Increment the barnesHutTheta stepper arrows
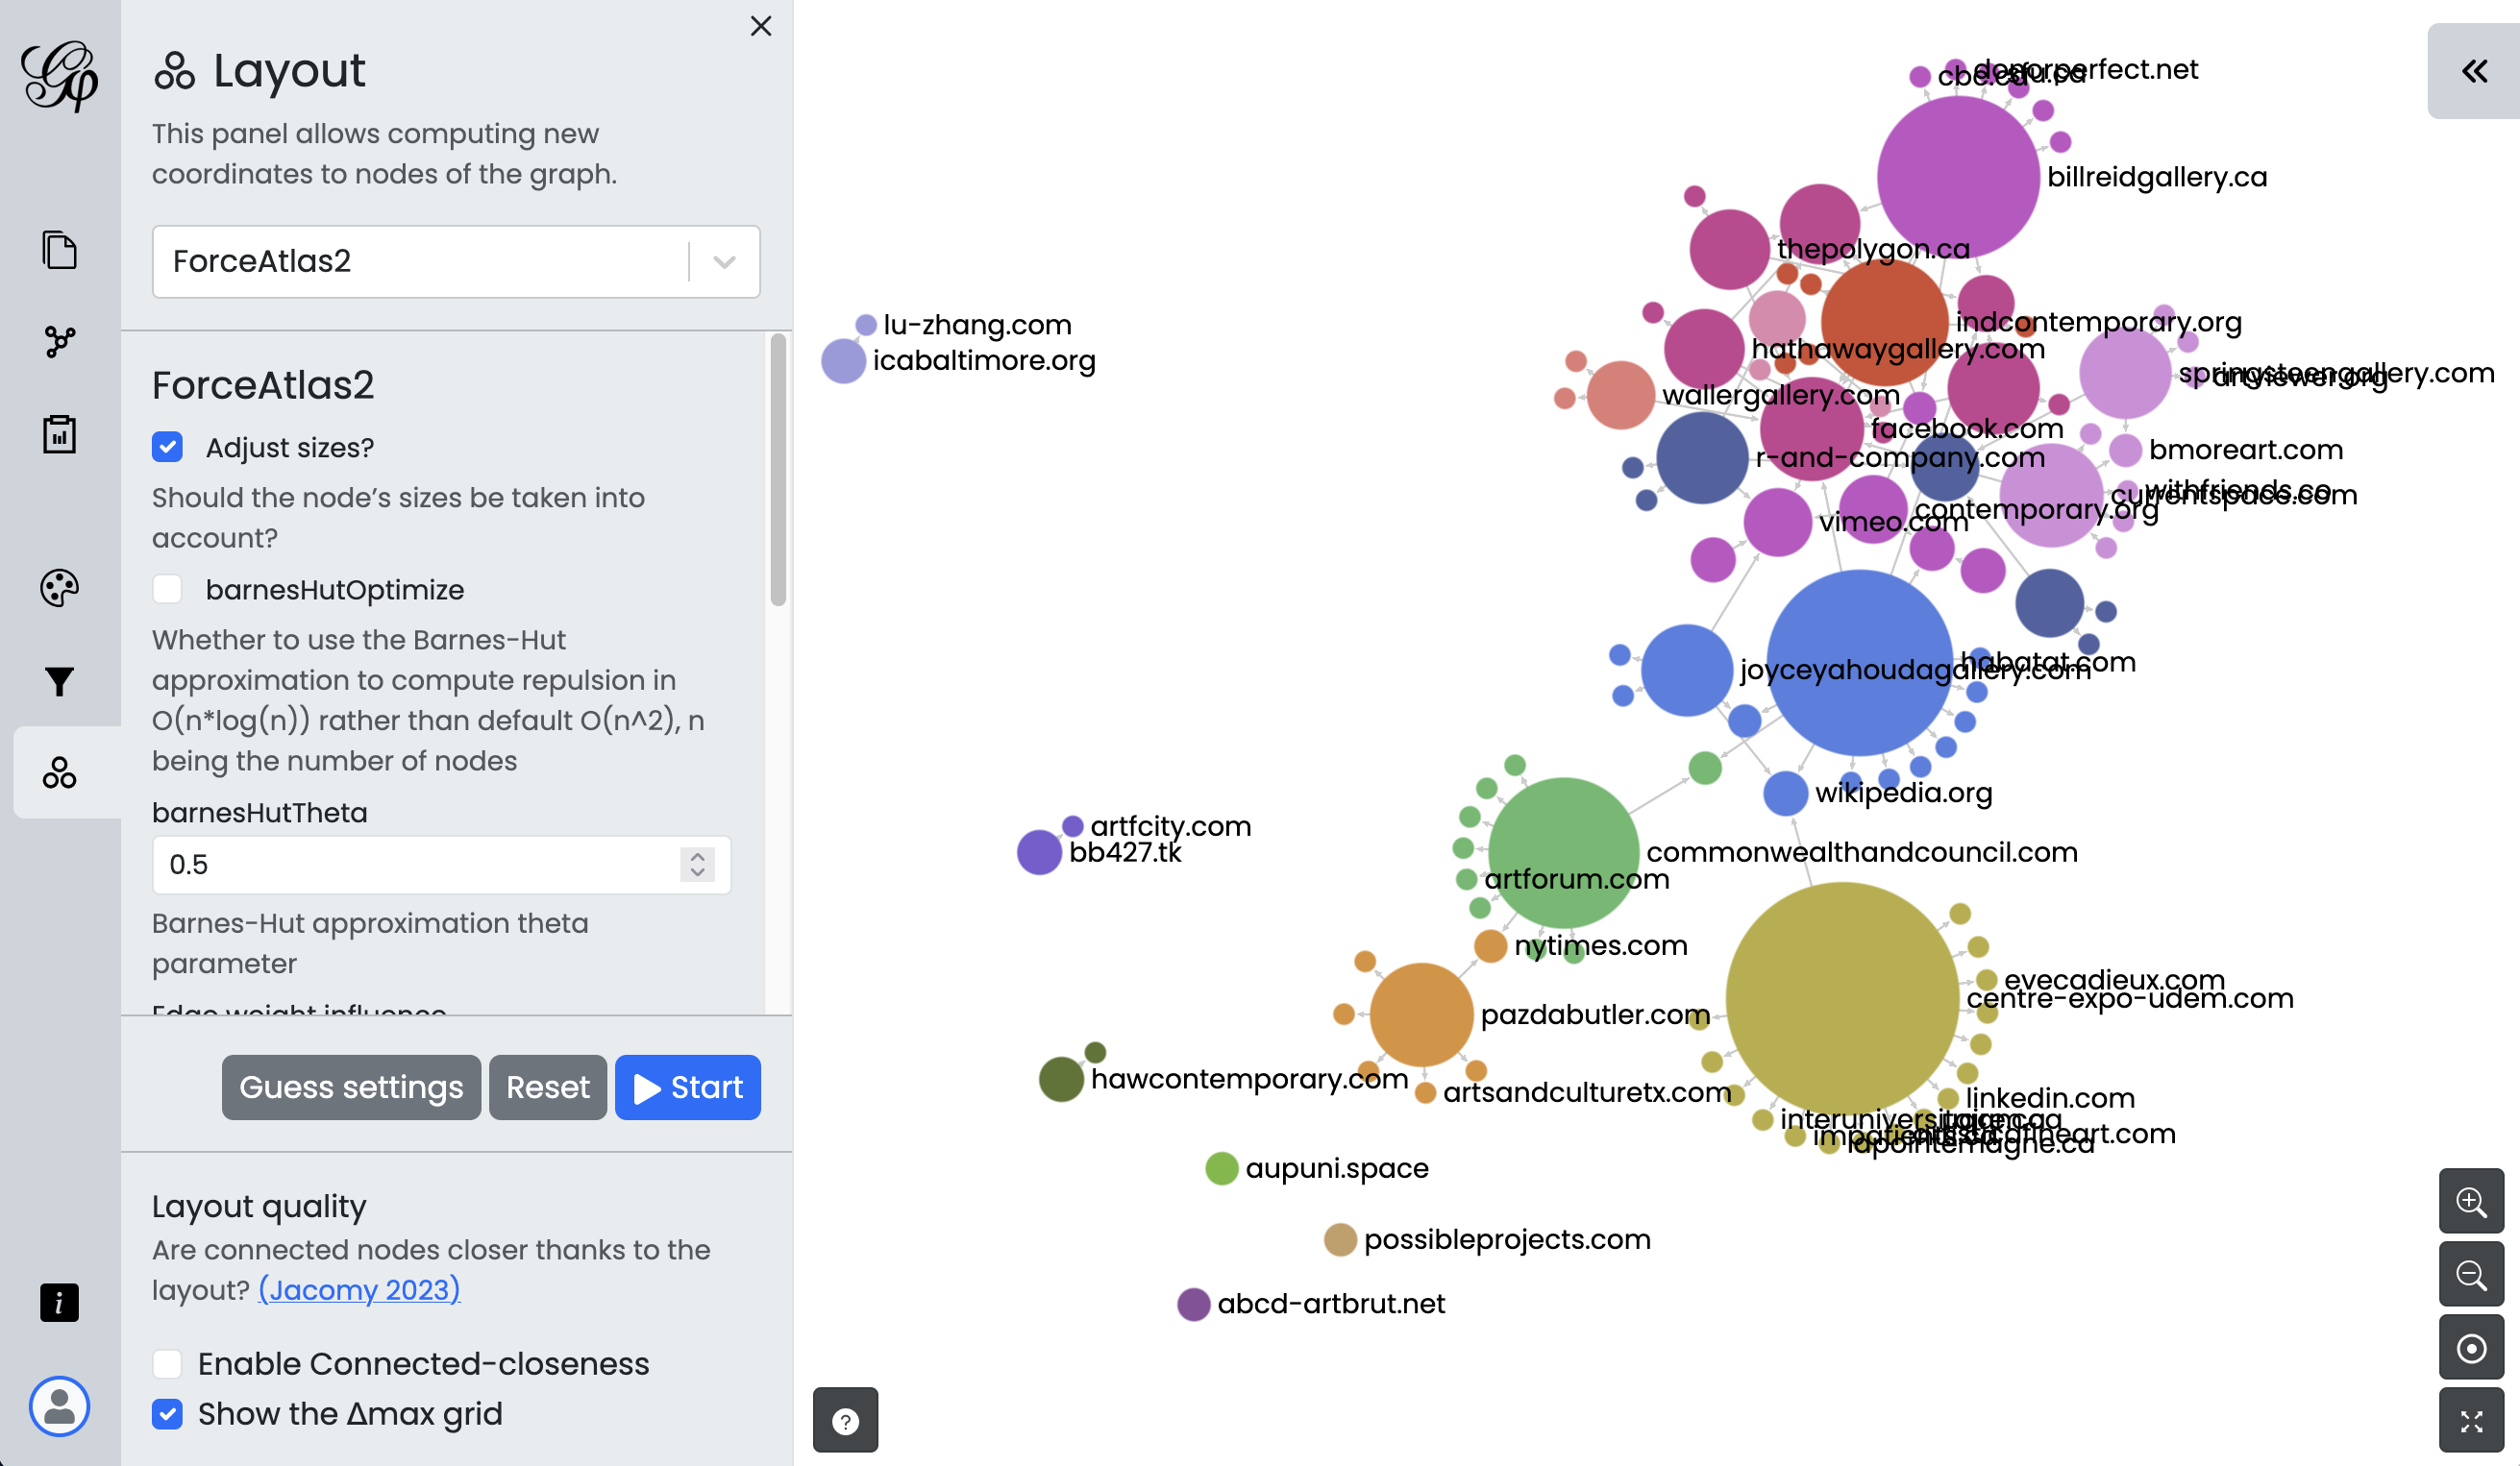Image resolution: width=2520 pixels, height=1466 pixels. [x=697, y=856]
